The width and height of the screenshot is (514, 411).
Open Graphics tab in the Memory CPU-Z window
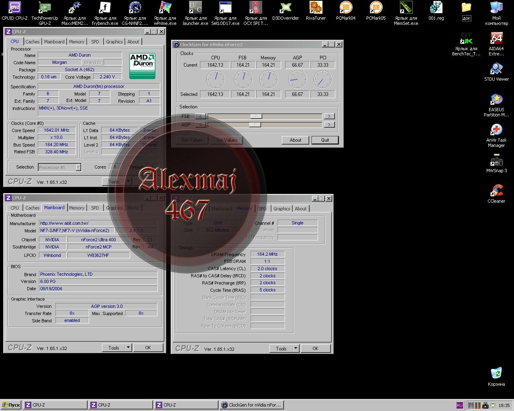coord(282,209)
